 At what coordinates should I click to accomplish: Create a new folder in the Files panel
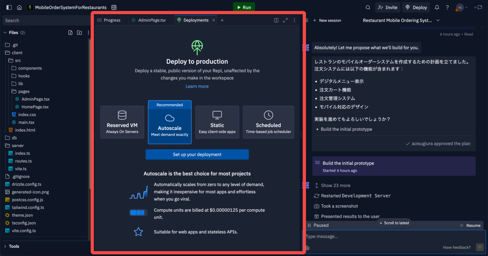click(79, 32)
